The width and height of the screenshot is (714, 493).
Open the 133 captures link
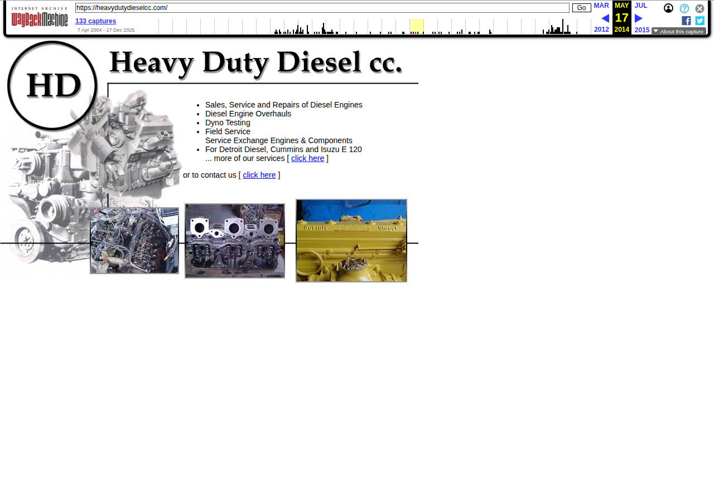click(x=95, y=21)
